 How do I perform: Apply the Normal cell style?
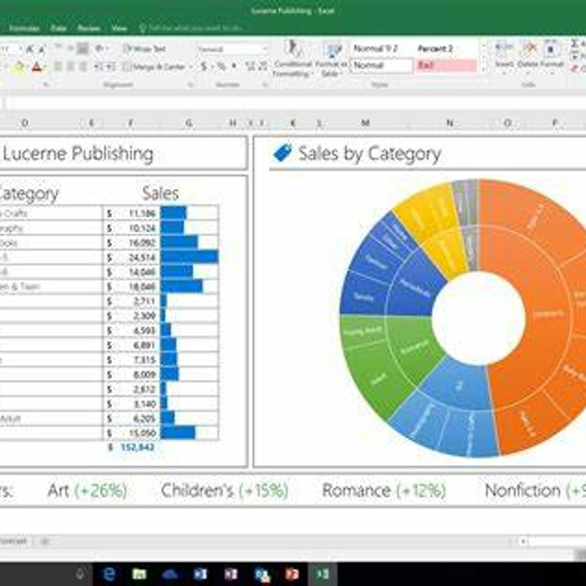(x=382, y=65)
